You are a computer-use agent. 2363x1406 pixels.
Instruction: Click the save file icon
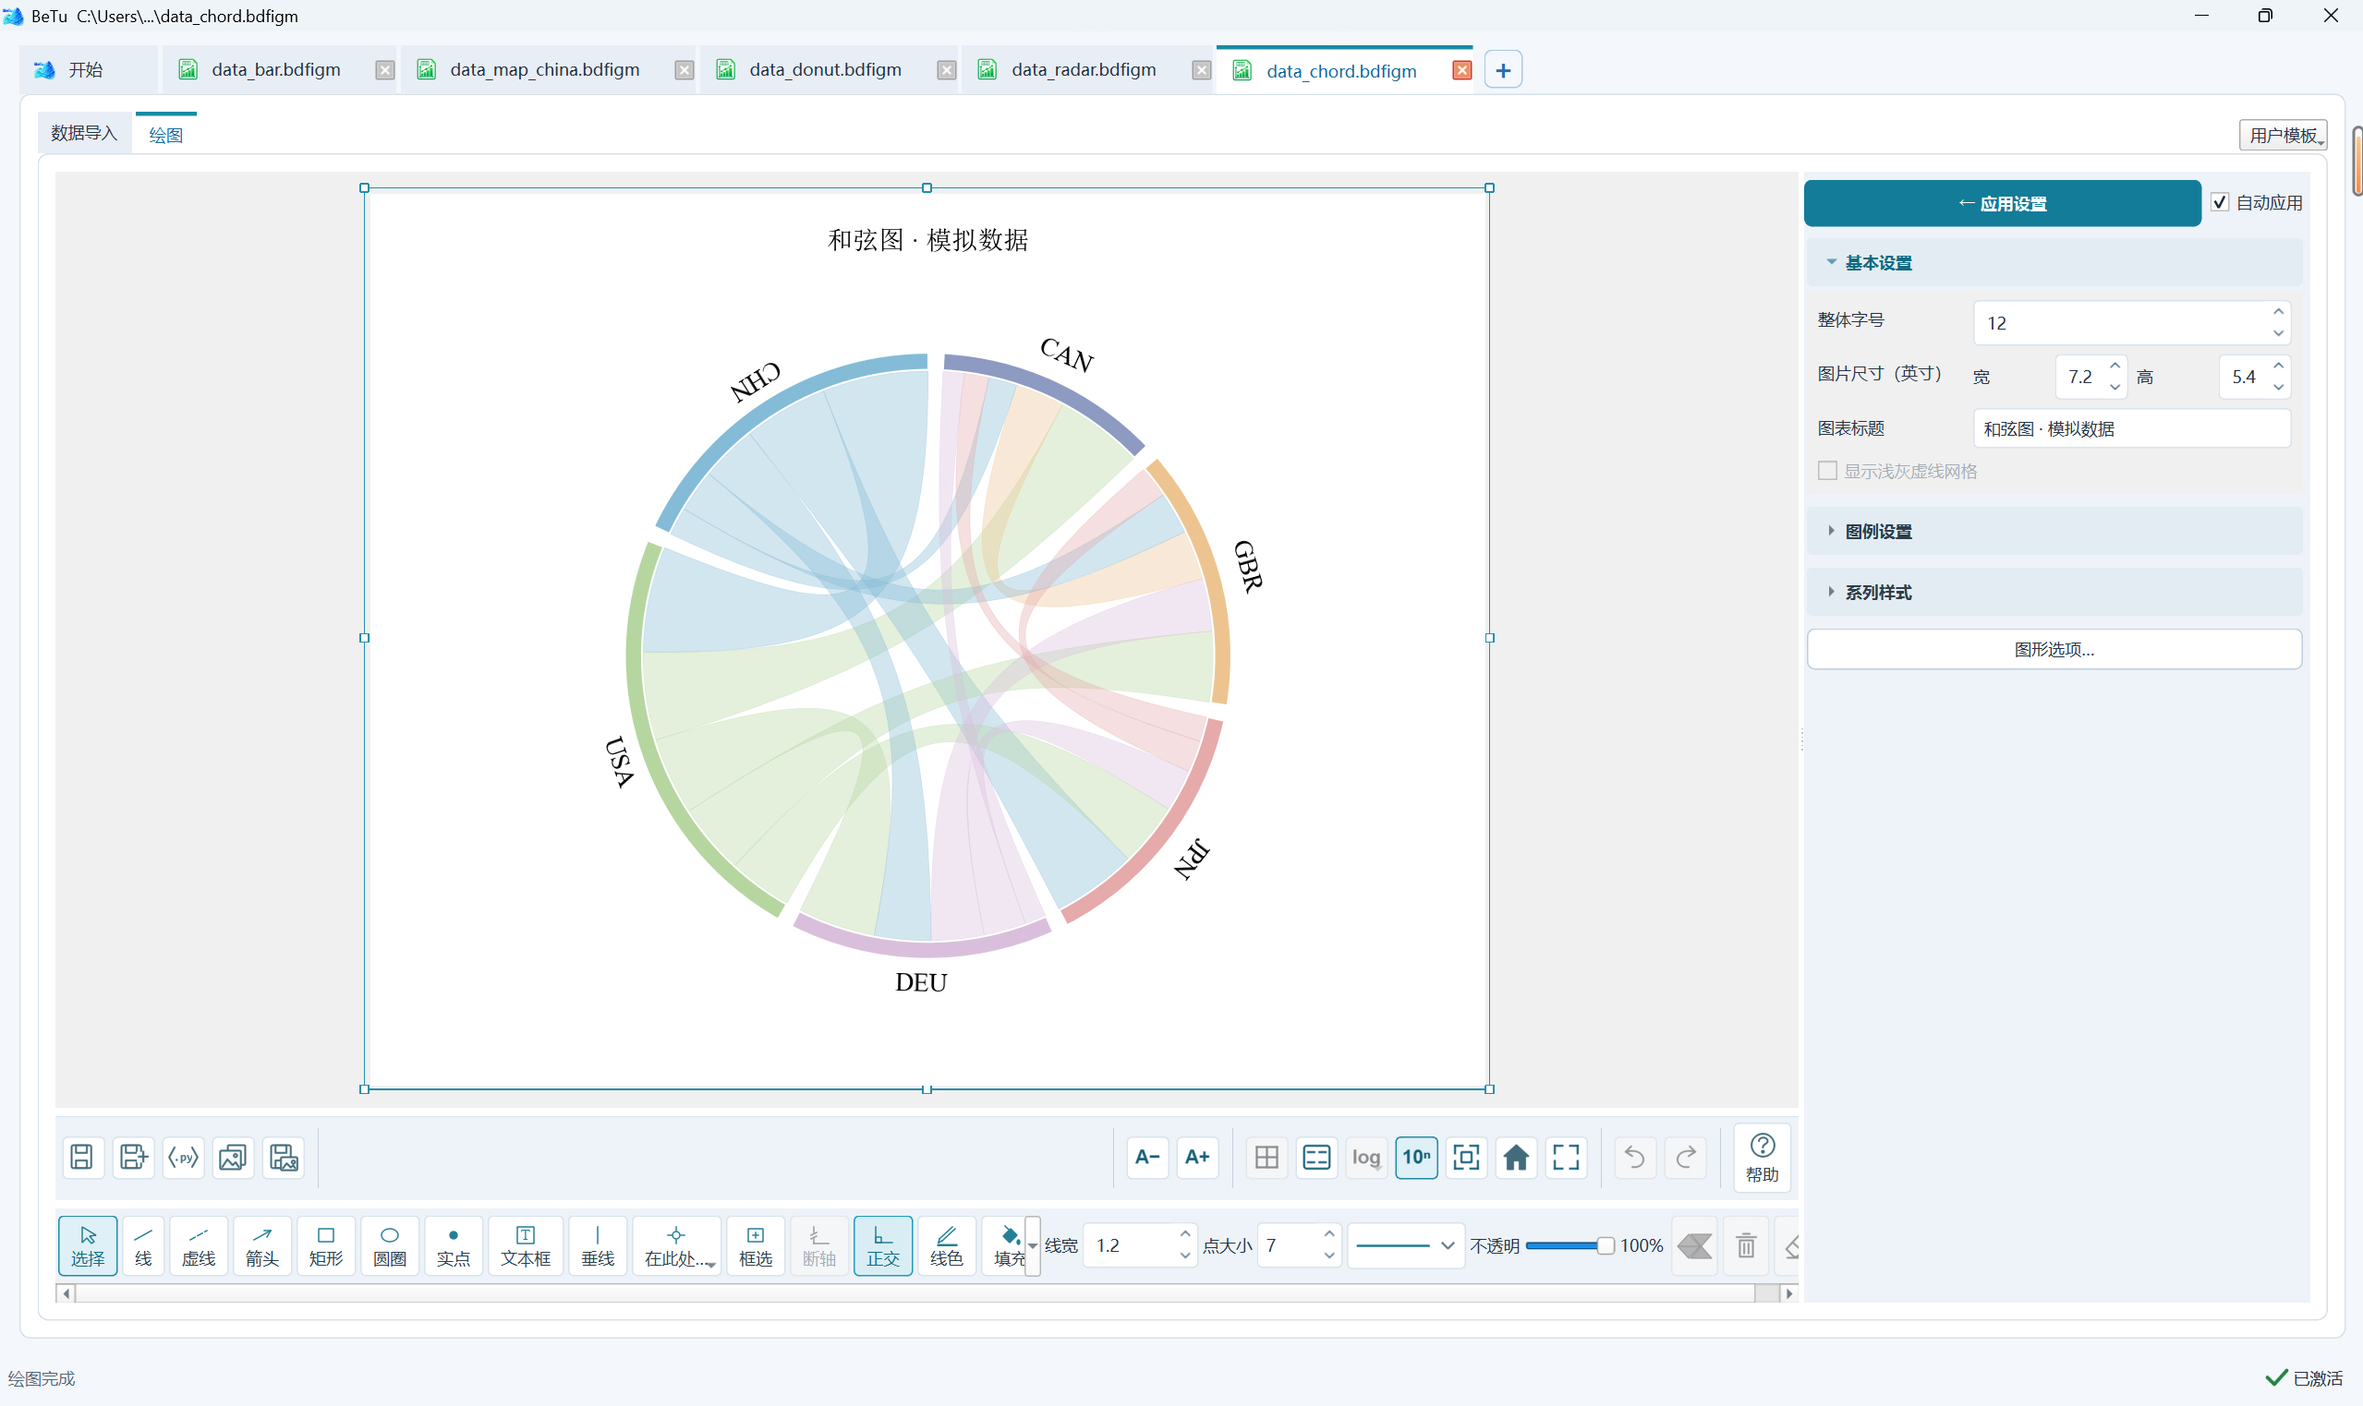81,1157
